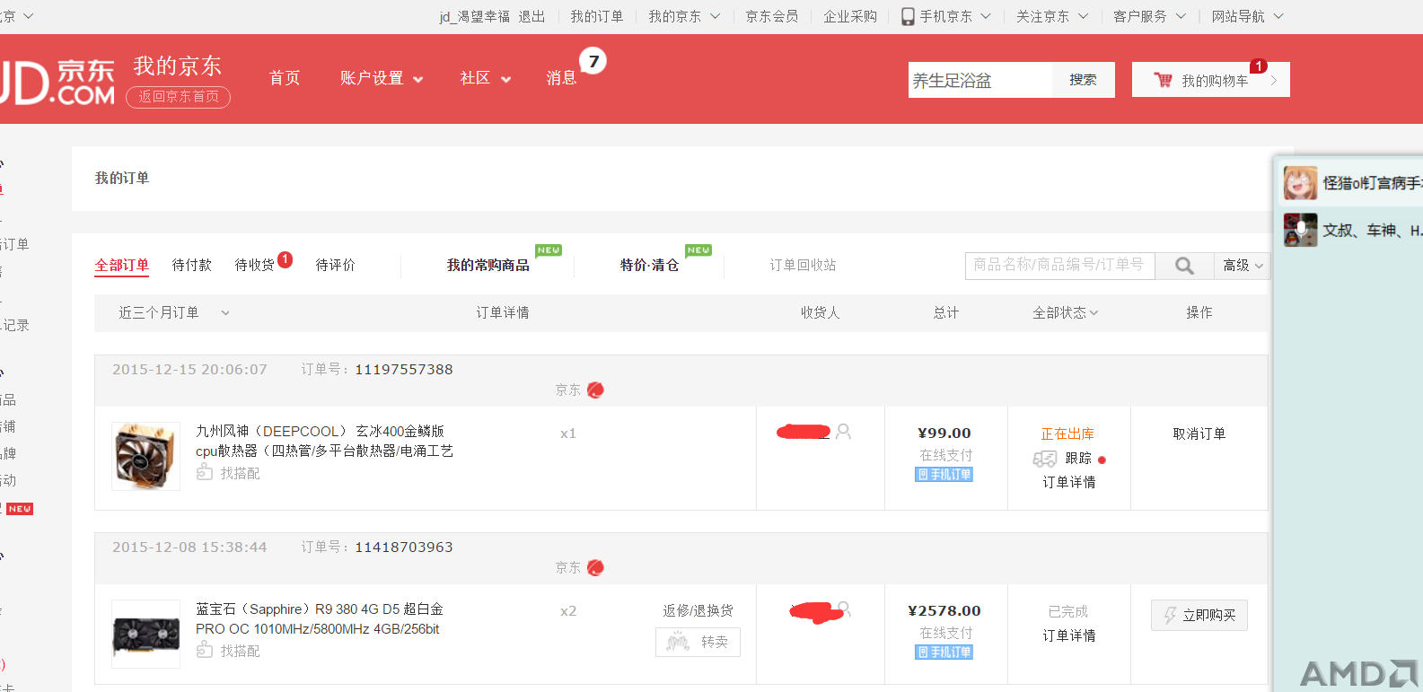Click the JD red badge icon on order 11197557388
Viewport: 1423px width, 692px height.
(595, 390)
